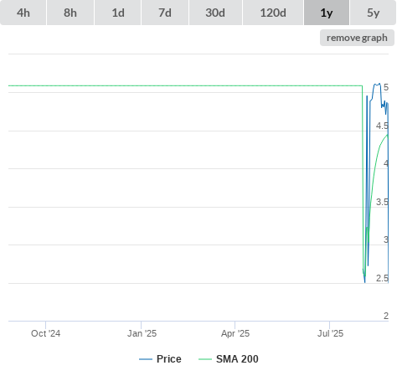Switch to the 8h time range
397x381 pixels.
coord(70,13)
